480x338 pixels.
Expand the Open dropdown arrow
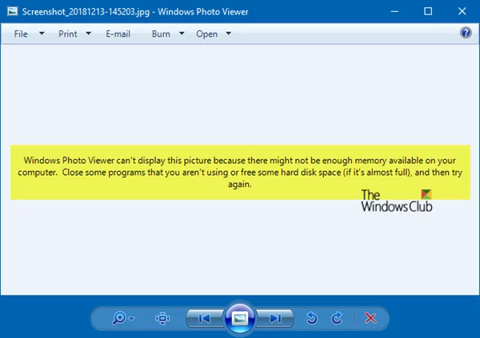229,33
